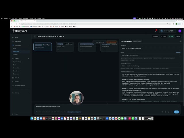Open the Apple menu
This screenshot has width=184, height=138.
pyautogui.click(x=2, y=18)
